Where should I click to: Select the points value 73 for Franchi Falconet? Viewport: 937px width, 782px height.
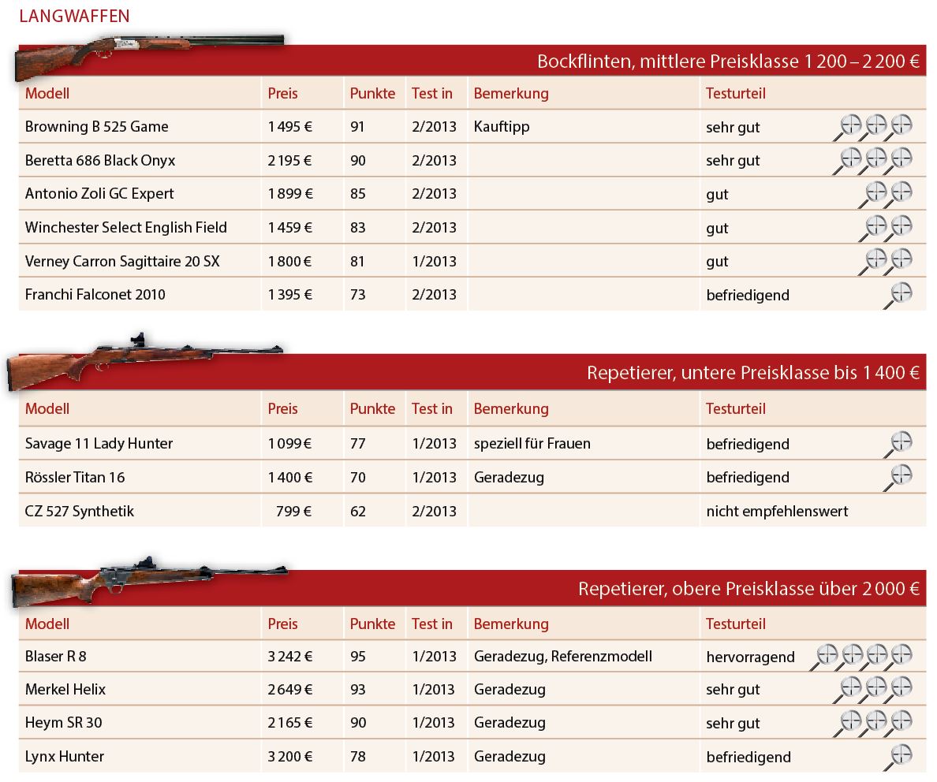358,295
